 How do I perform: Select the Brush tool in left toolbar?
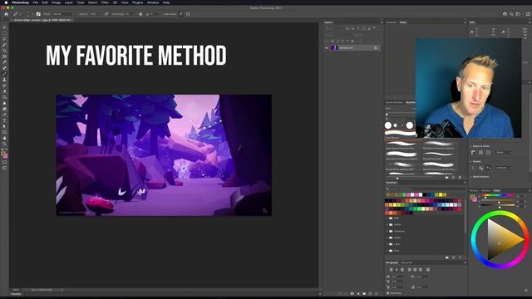click(4, 74)
